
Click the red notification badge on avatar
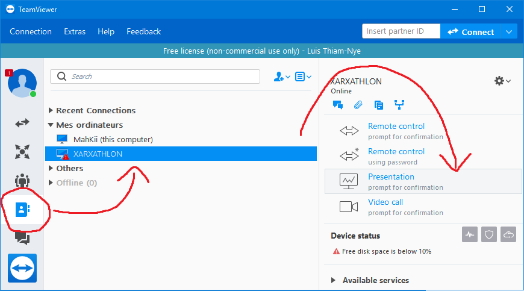[x=8, y=72]
